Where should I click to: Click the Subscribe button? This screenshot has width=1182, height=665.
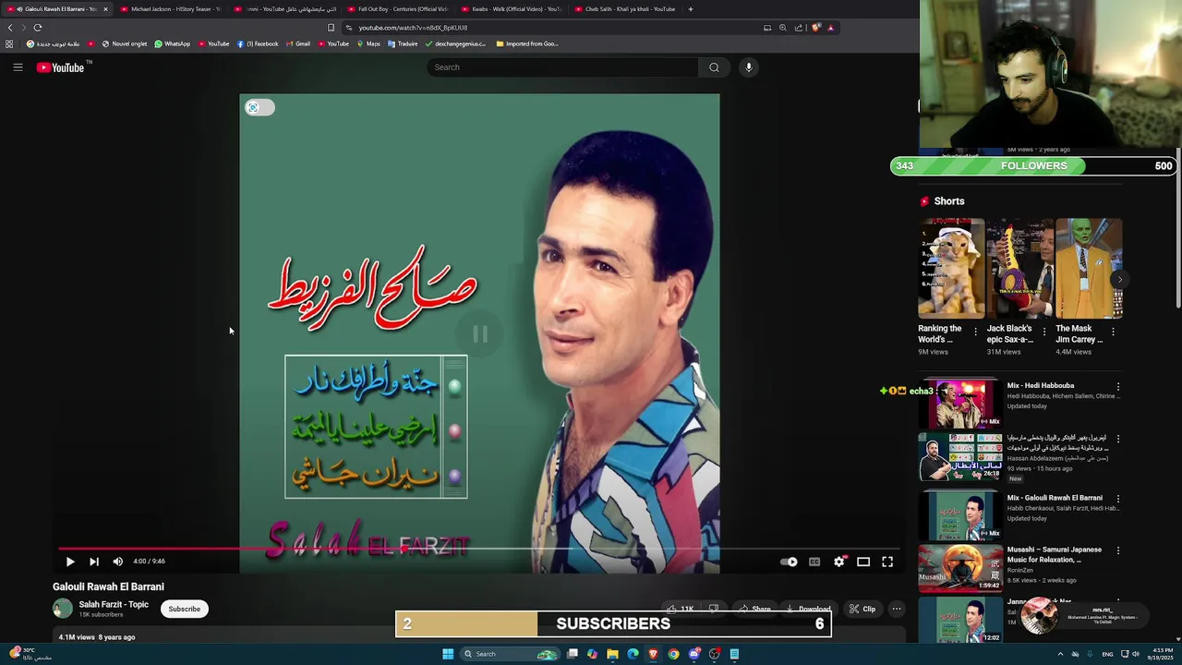coord(184,609)
